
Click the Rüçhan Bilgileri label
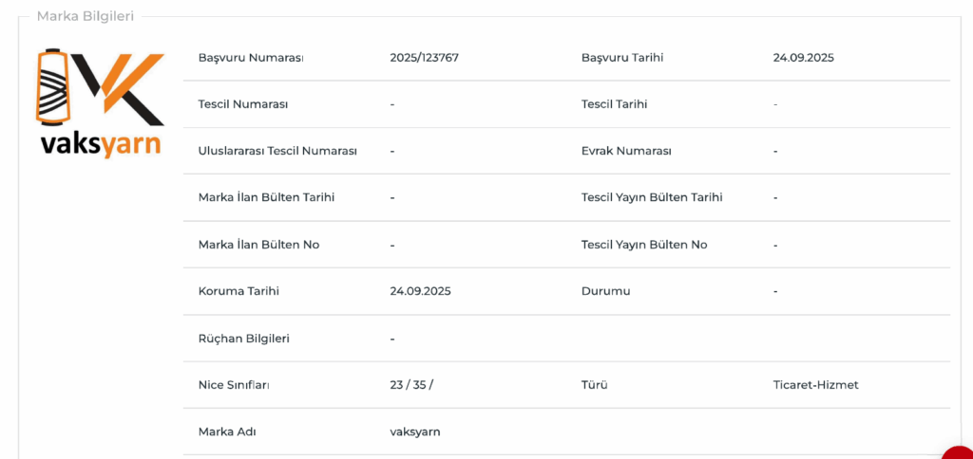[244, 339]
